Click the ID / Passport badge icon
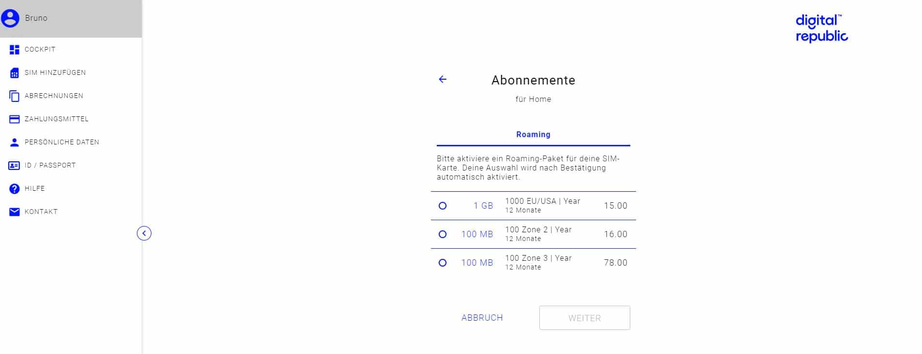The width and height of the screenshot is (922, 354). (15, 165)
